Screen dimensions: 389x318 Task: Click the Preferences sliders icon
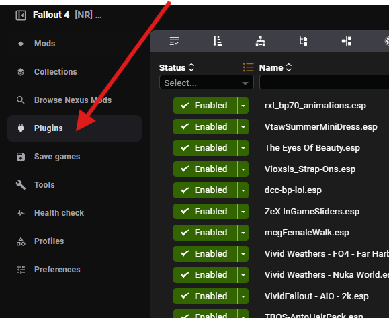(21, 270)
